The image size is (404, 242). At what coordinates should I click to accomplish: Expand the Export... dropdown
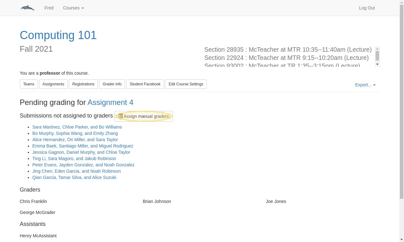pos(365,85)
